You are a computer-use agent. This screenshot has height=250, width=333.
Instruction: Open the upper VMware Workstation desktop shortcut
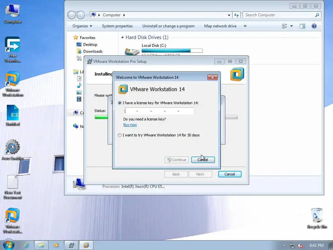click(13, 84)
